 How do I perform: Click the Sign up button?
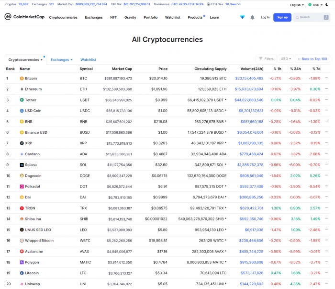[282, 17]
